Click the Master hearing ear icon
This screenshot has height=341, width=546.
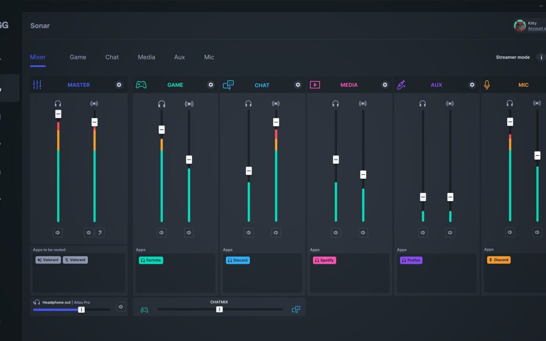(100, 232)
